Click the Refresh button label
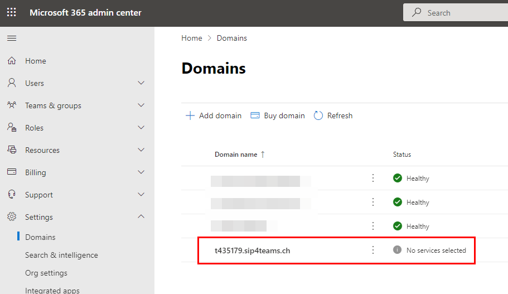Image resolution: width=508 pixels, height=294 pixels. 340,115
